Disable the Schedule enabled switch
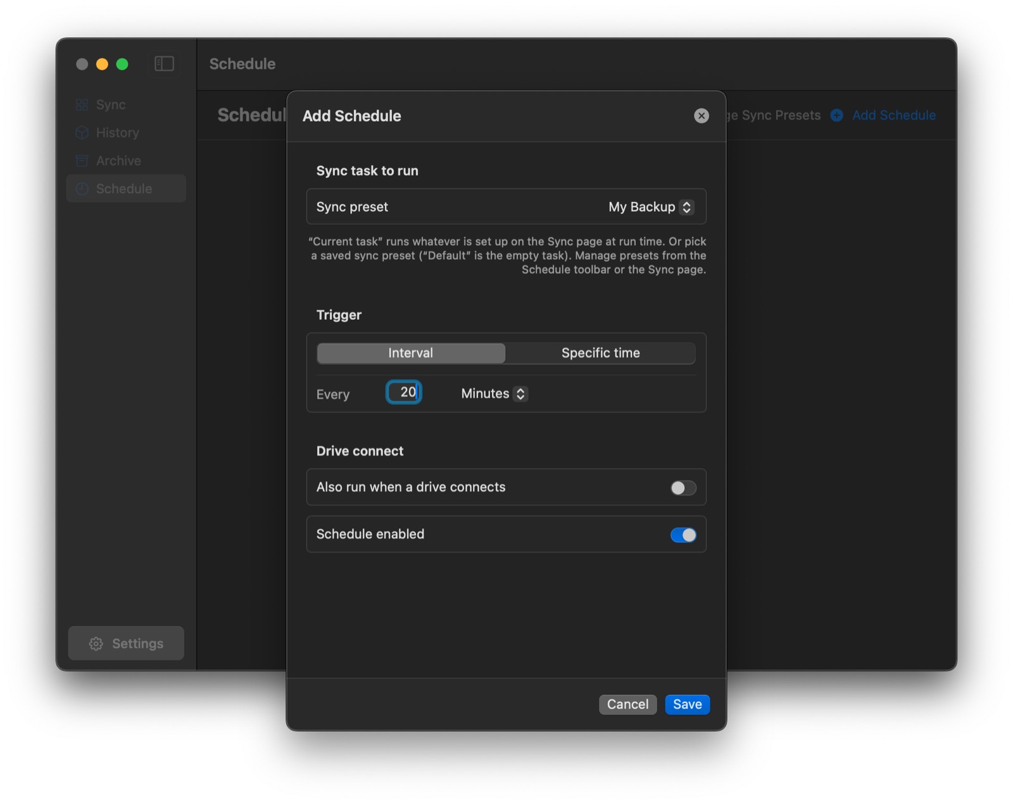Viewport: 1013px width, 805px height. coord(683,535)
